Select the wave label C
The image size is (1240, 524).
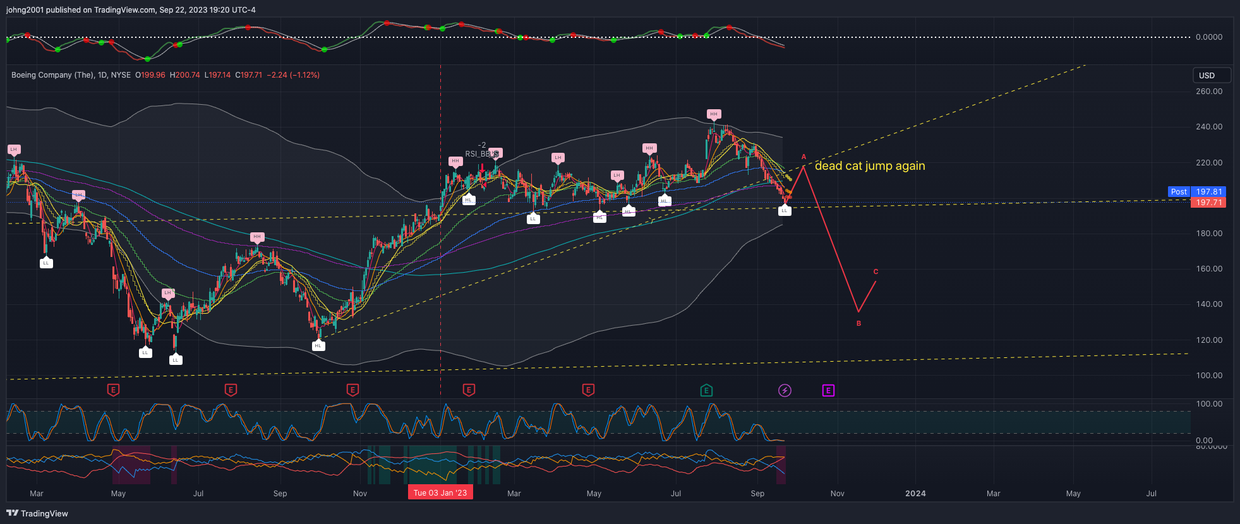click(x=876, y=271)
